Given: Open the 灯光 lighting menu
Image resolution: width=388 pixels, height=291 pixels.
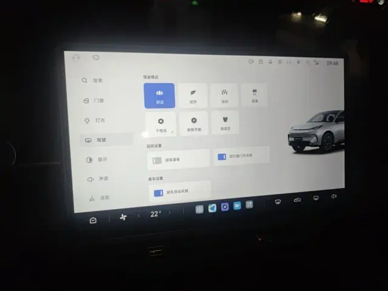Looking at the screenshot, I should pyautogui.click(x=95, y=121).
